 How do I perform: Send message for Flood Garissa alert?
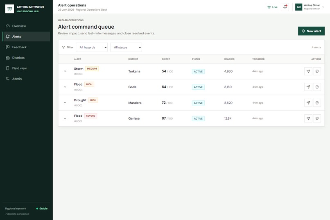pos(308,118)
